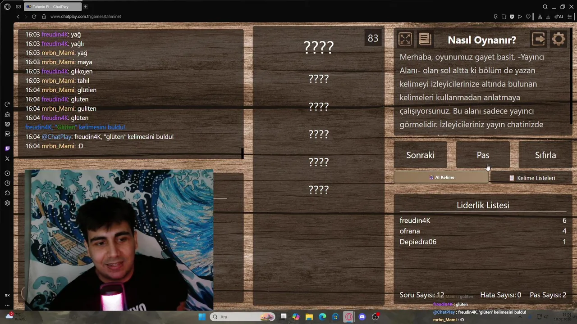Image resolution: width=577 pixels, height=324 pixels.
Task: Open browser downloads icon
Action: (x=548, y=17)
